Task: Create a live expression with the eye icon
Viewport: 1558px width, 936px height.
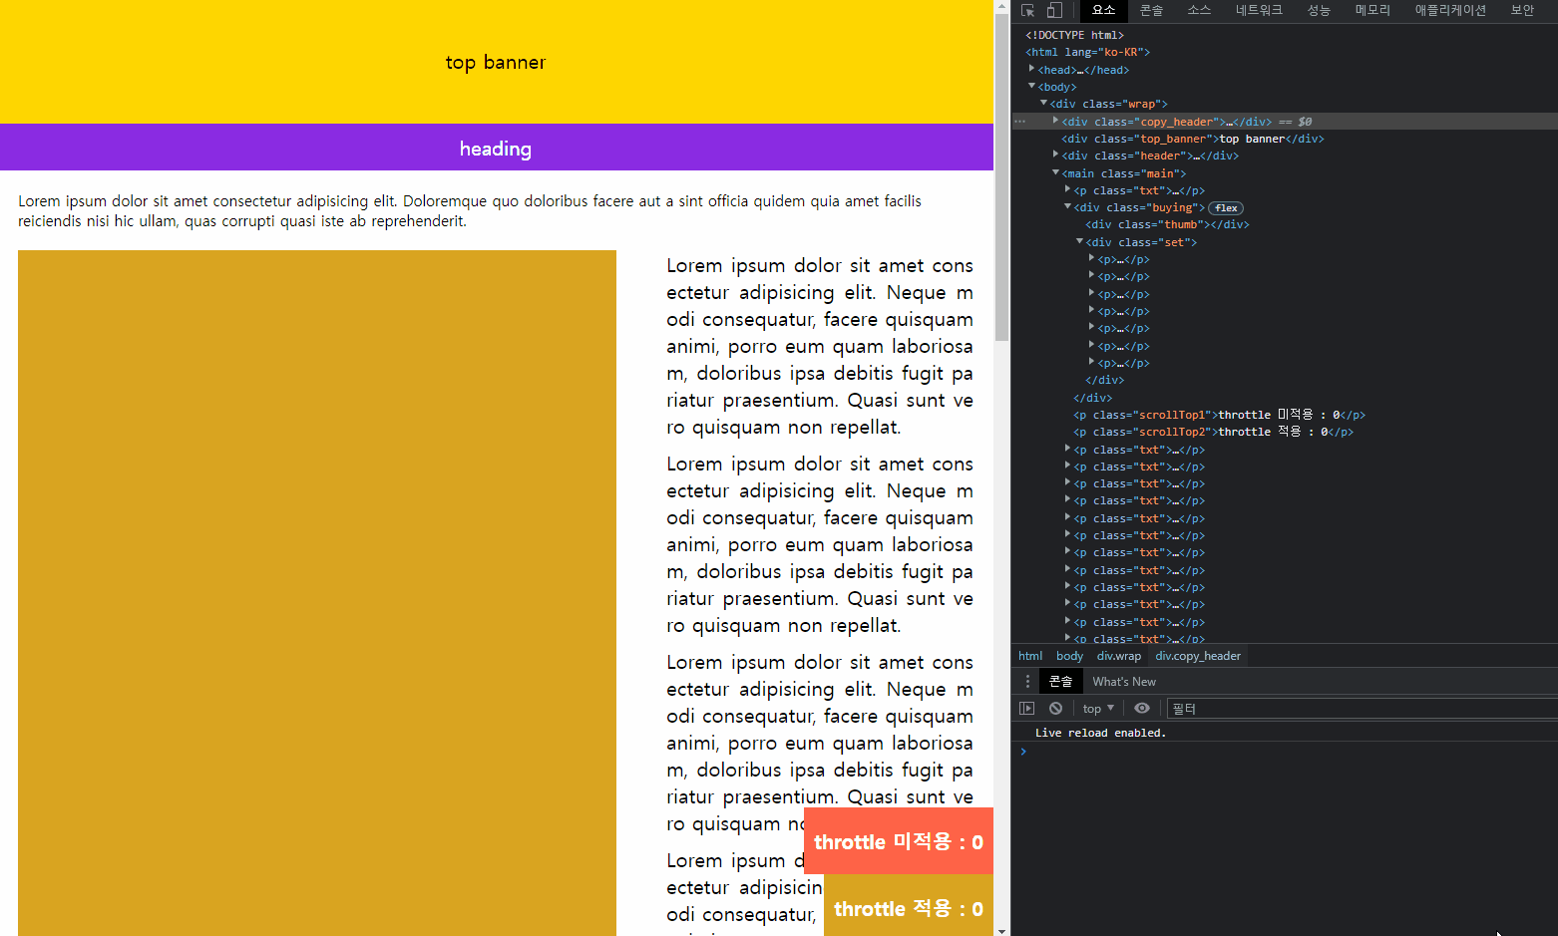Action: coord(1142,709)
